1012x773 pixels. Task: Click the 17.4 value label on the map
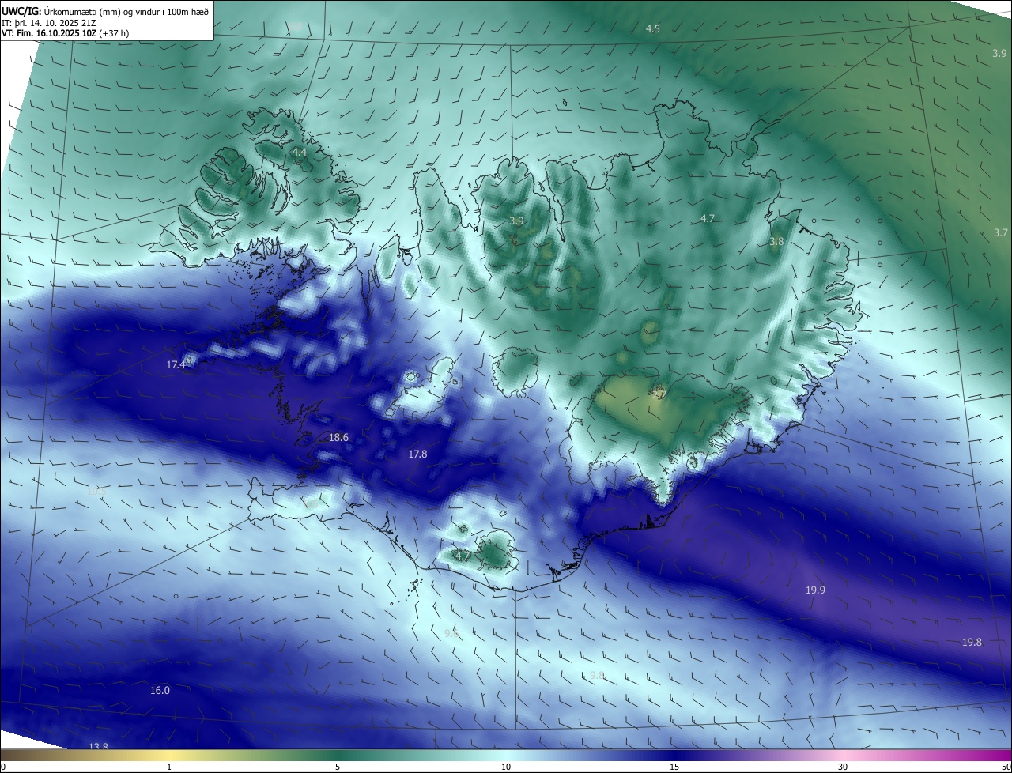(176, 364)
